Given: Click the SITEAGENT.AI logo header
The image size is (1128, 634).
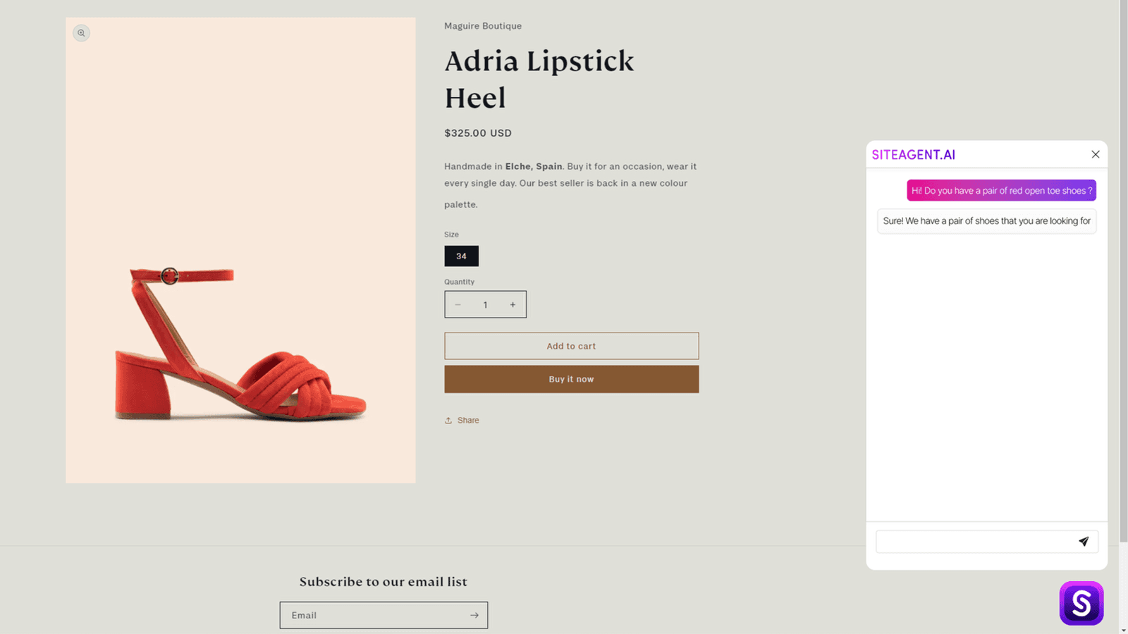Looking at the screenshot, I should pos(913,154).
